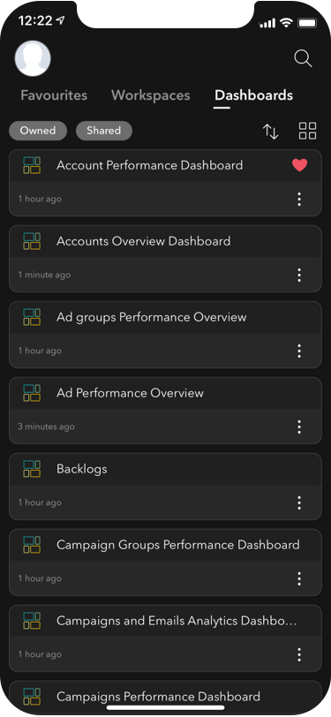The width and height of the screenshot is (331, 717).
Task: Open three-dot menu for Ad groups Performance Overview
Action: tap(299, 351)
